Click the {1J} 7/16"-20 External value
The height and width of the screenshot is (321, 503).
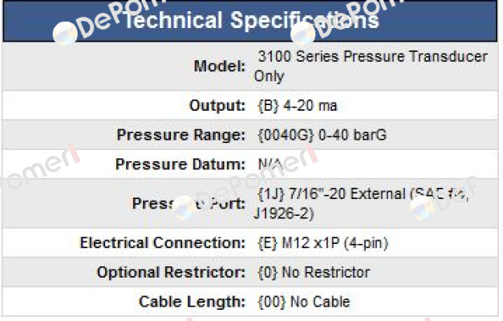tap(362, 204)
